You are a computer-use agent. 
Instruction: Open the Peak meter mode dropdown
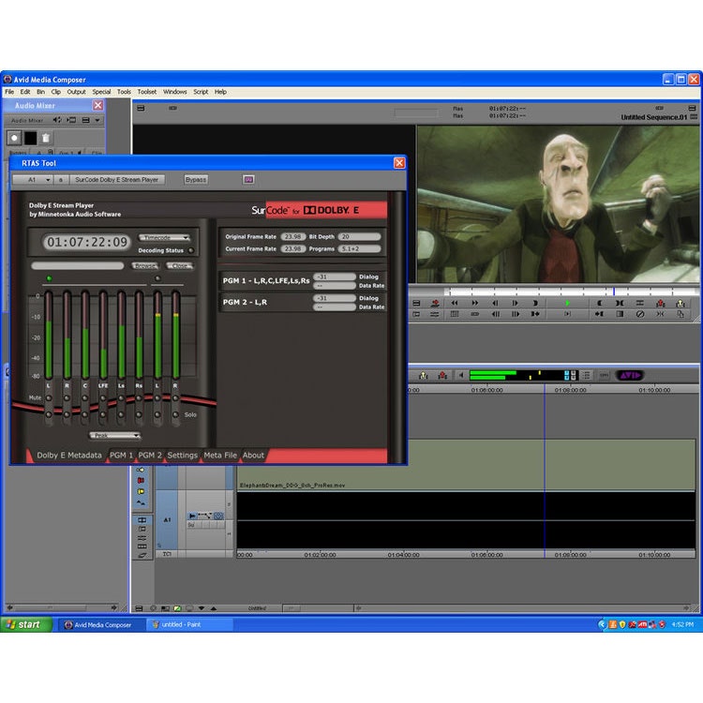coord(115,435)
